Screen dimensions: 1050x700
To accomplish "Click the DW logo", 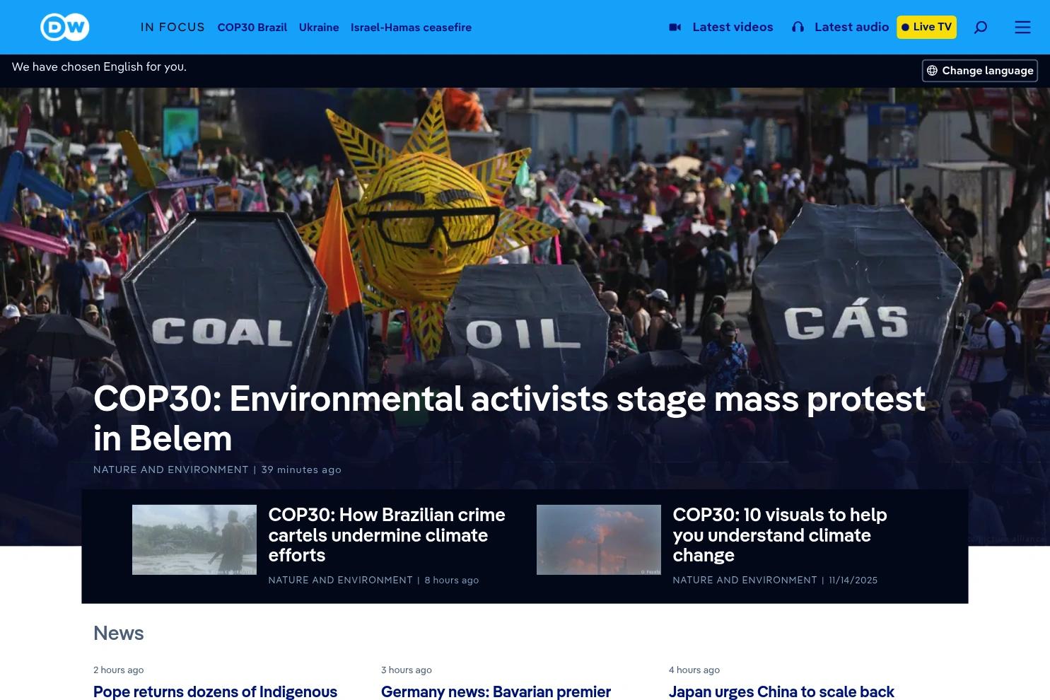I will tap(64, 28).
